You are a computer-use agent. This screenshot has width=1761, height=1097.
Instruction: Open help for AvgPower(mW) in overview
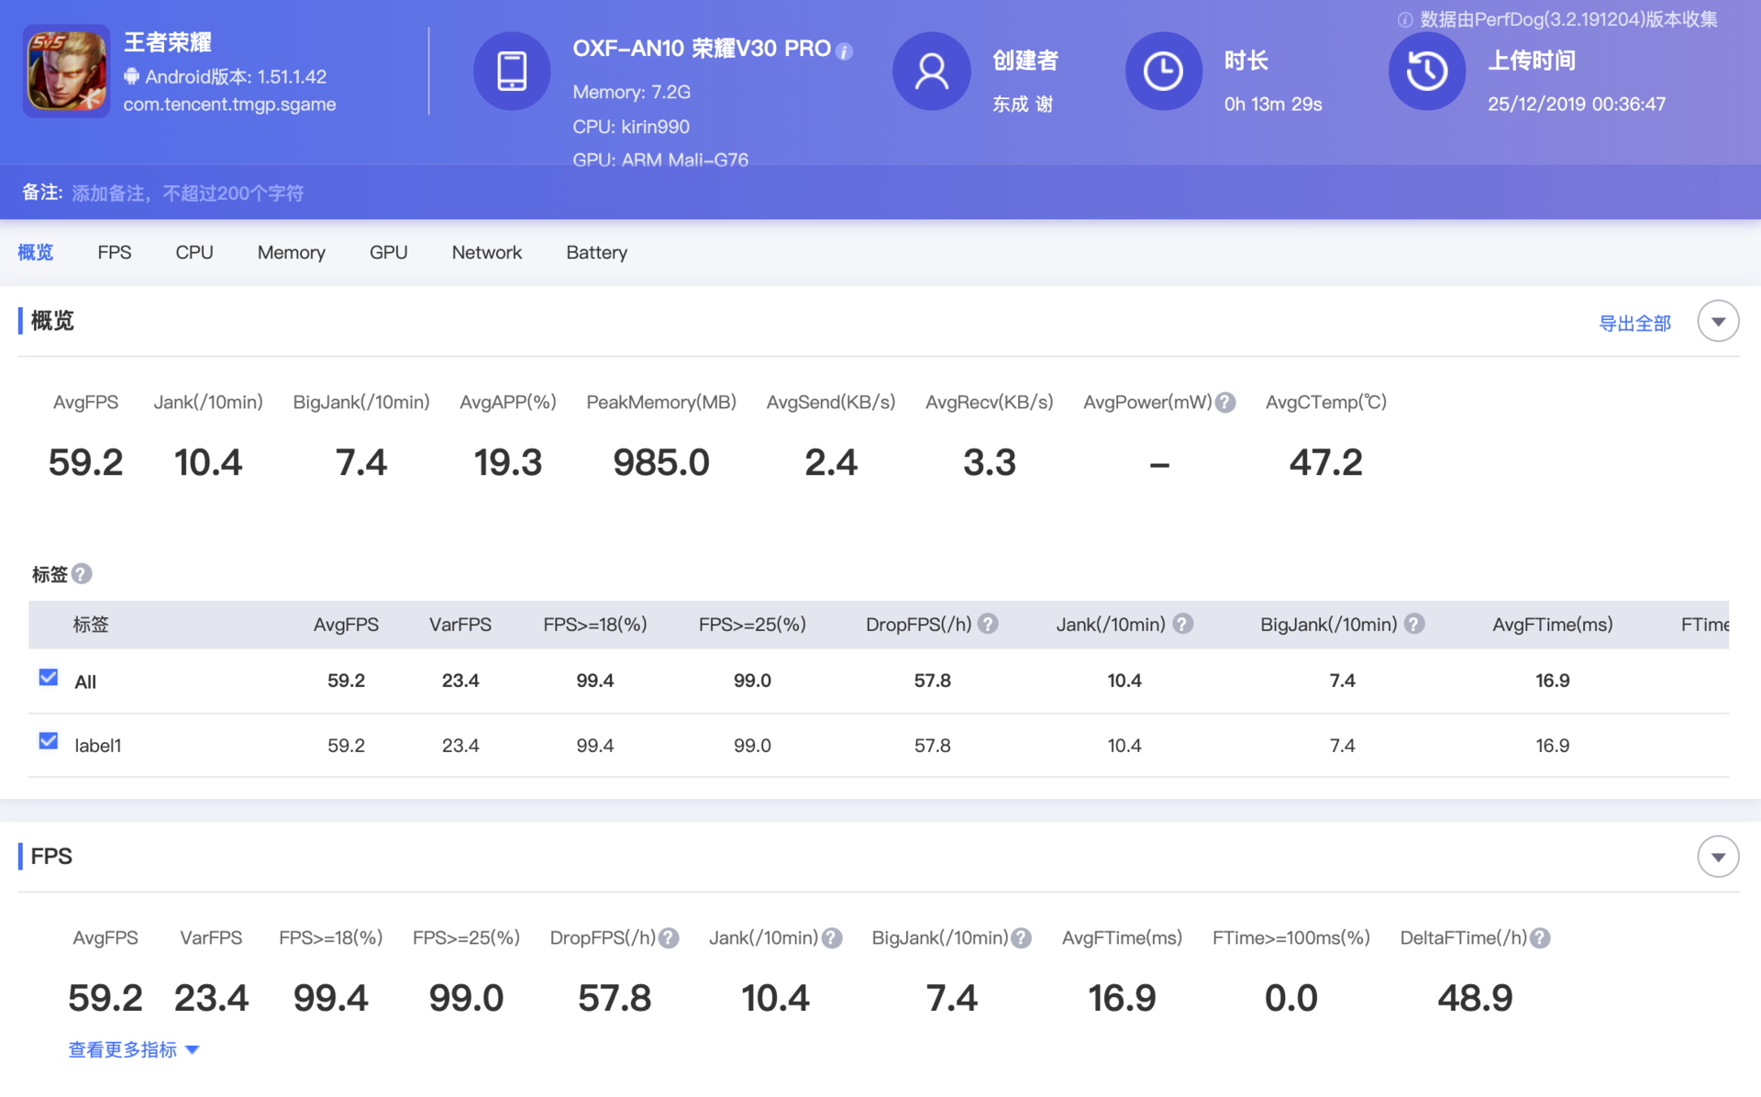(1225, 403)
